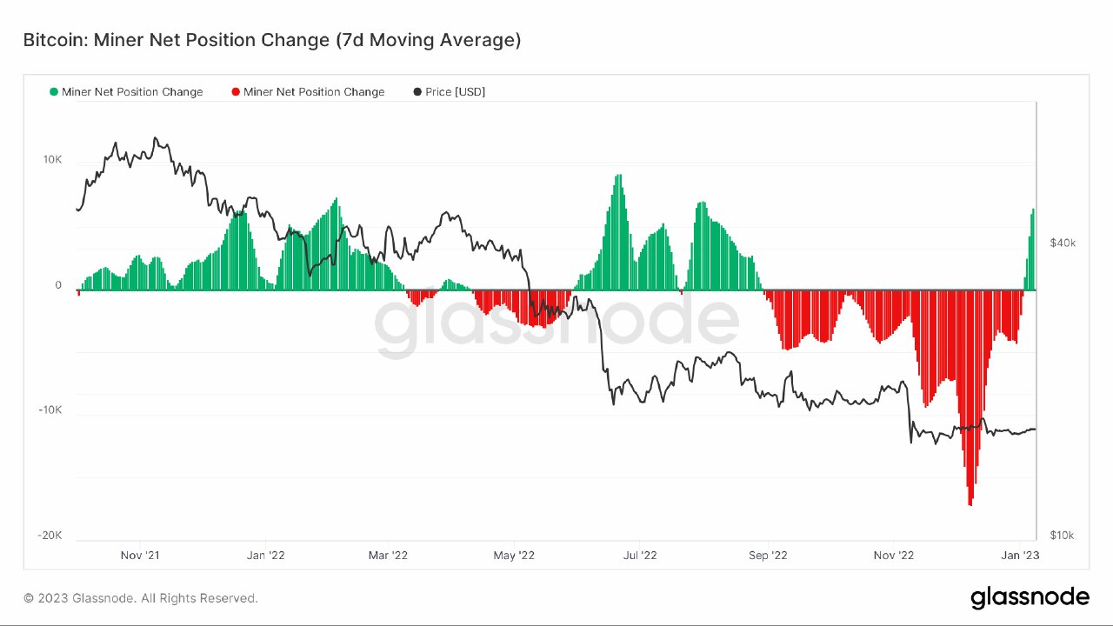Viewport: 1113px width, 626px height.
Task: Click the black Price [USD] legend dot
Action: tap(417, 92)
